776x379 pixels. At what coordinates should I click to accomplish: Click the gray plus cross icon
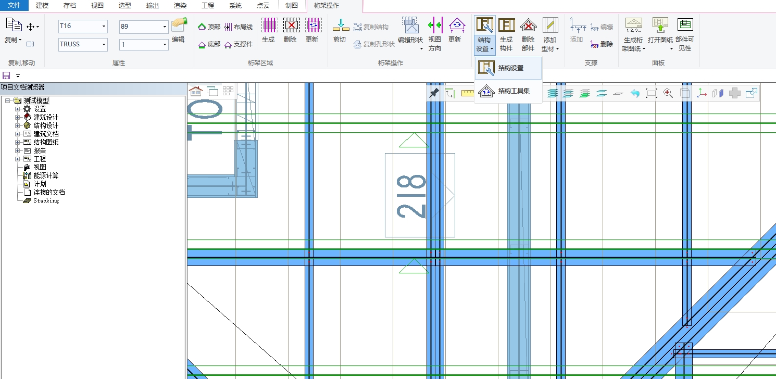pyautogui.click(x=735, y=93)
